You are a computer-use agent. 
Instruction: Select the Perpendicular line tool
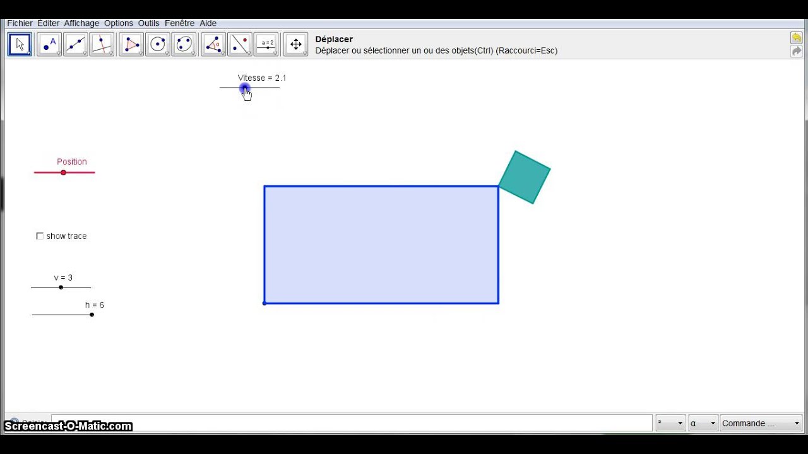click(x=102, y=44)
